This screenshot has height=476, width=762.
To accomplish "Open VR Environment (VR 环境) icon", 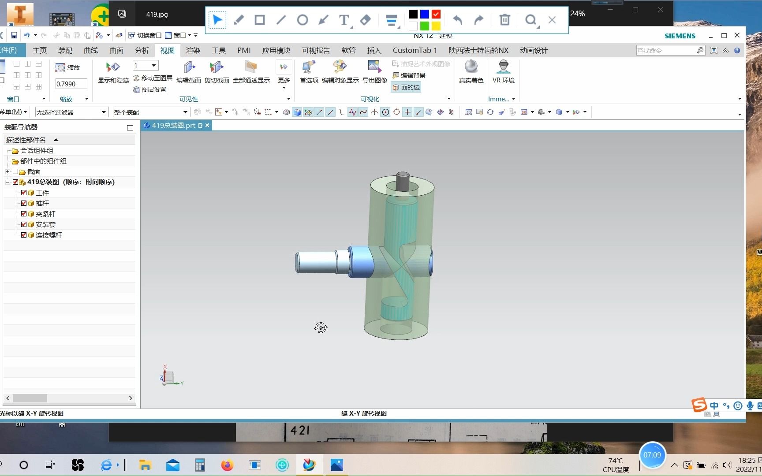I will point(503,72).
